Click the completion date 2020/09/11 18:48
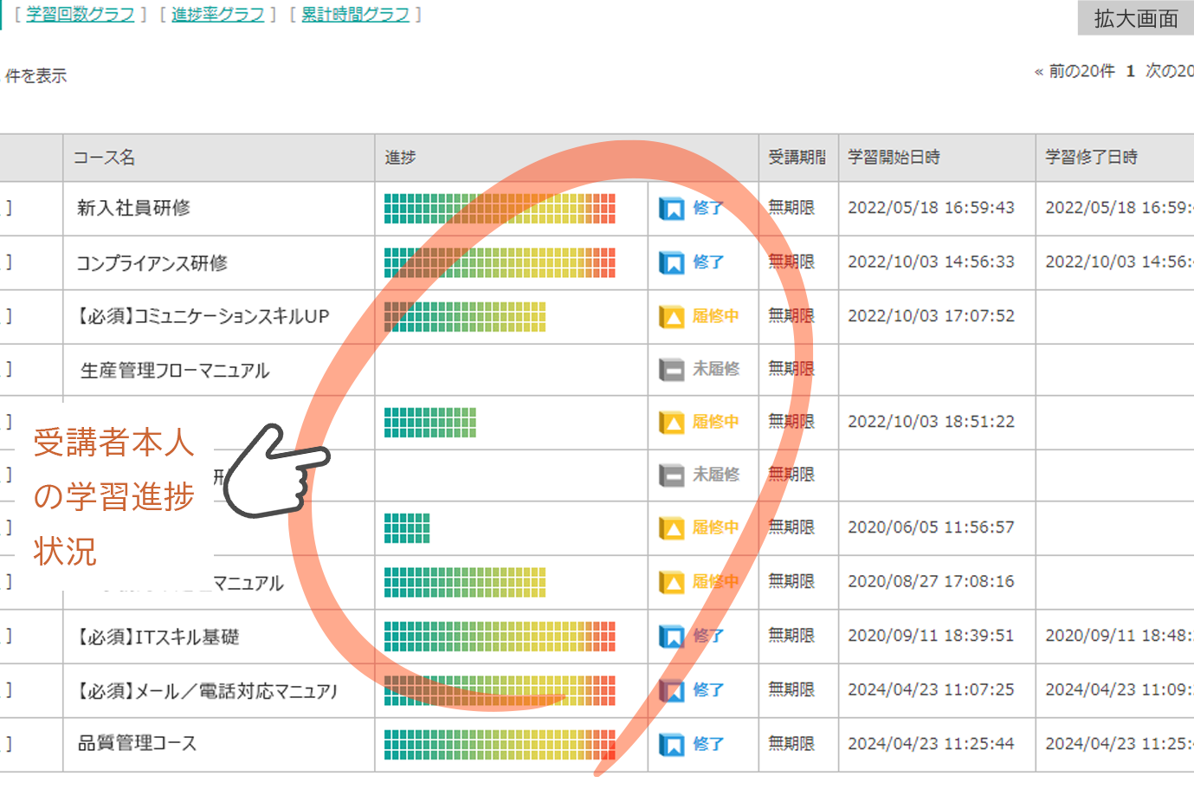 (1119, 636)
